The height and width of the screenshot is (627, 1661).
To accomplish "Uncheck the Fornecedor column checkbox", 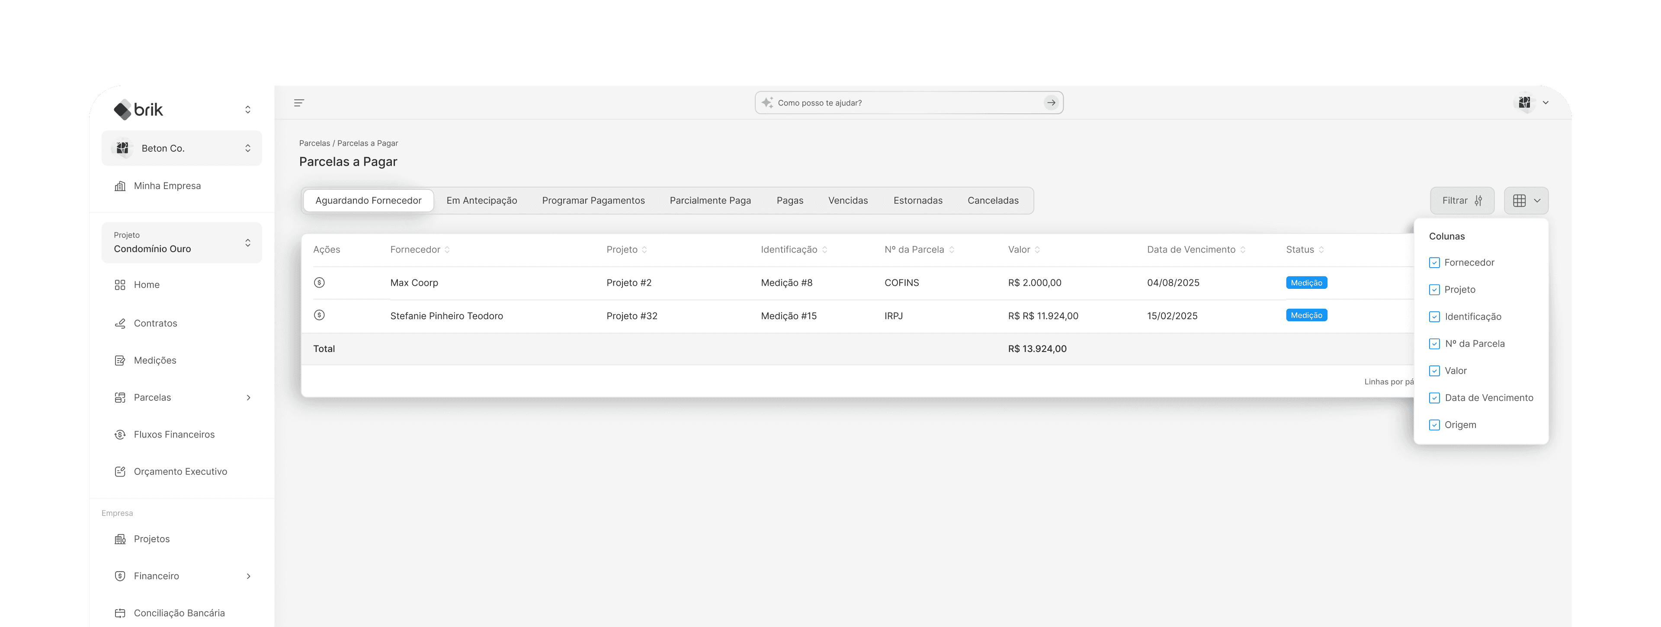I will pos(1434,263).
